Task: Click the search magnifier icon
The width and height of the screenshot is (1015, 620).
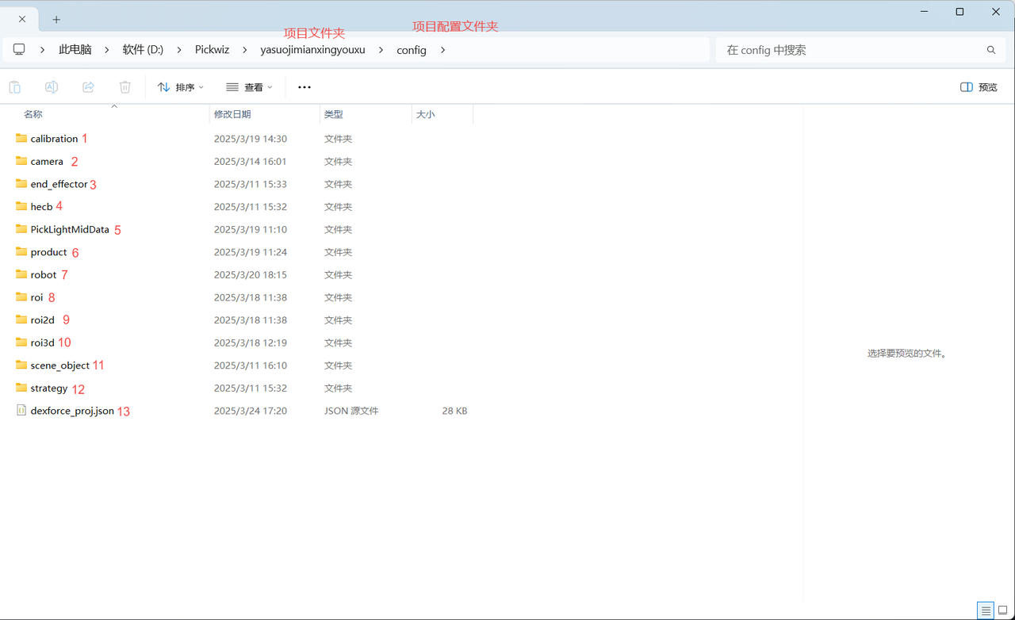Action: click(991, 50)
